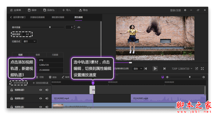Switch to 模板素材编辑 tab
The height and width of the screenshot is (115, 215).
coord(58,17)
